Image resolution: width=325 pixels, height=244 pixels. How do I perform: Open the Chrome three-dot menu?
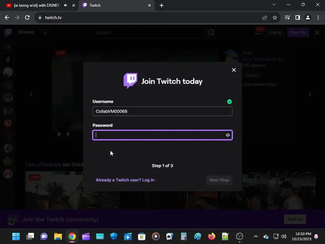318,18
